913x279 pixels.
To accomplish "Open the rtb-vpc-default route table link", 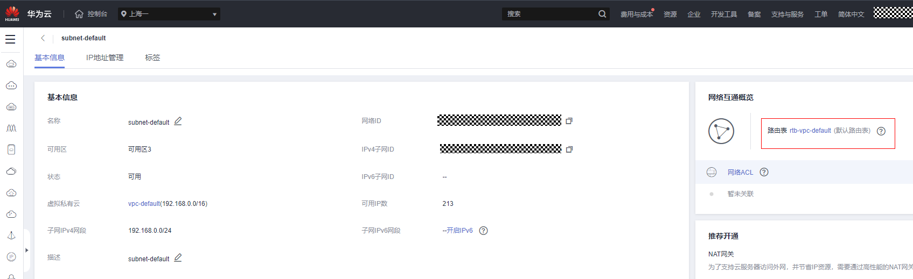I will click(x=810, y=131).
